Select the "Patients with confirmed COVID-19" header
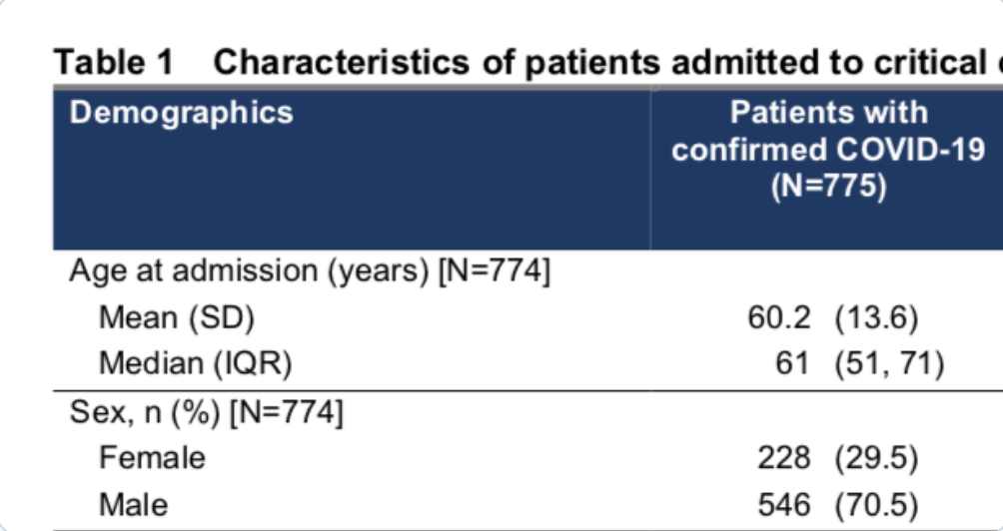This screenshot has height=531, width=1003. [x=828, y=131]
